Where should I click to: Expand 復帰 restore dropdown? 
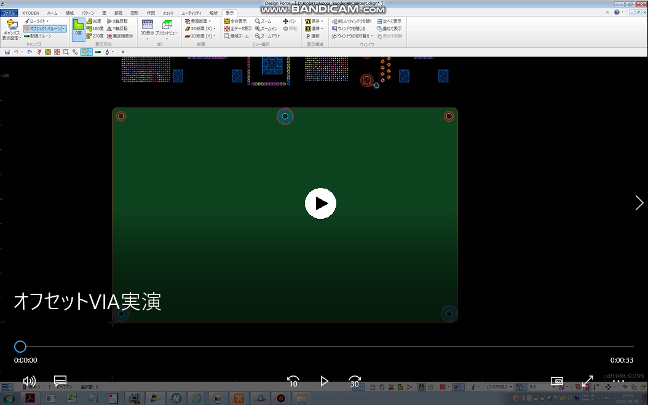coord(322,28)
